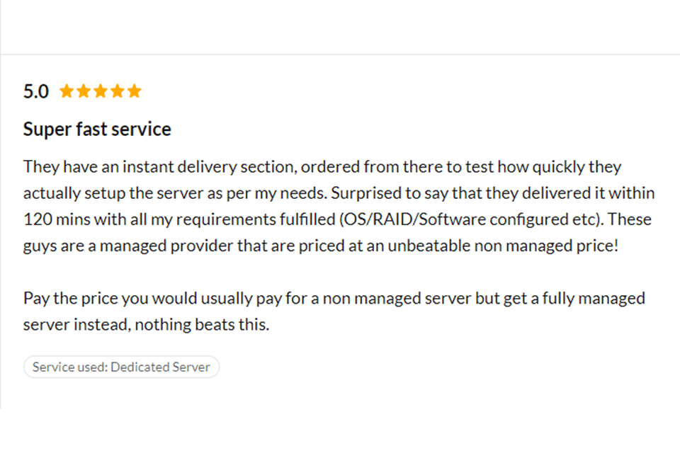Select the third star in the rating
Screen dimensions: 680x453
[x=101, y=91]
